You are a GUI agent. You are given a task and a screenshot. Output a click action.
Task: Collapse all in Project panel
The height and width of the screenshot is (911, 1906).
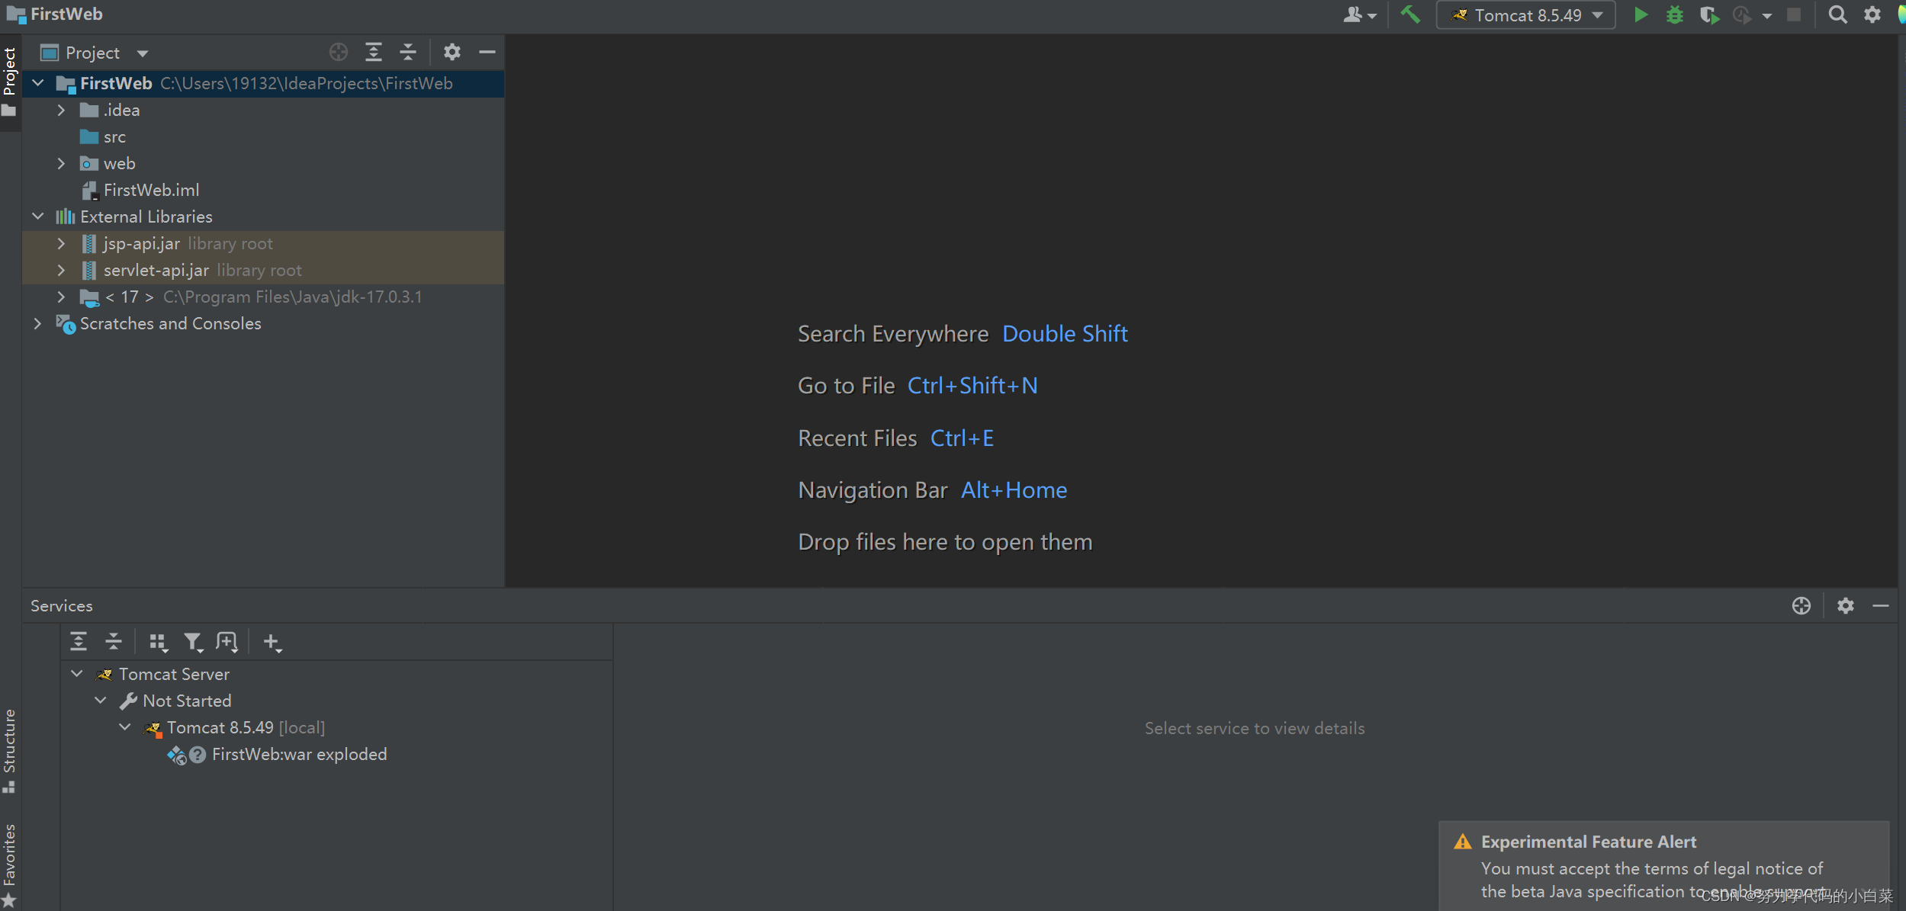click(408, 52)
